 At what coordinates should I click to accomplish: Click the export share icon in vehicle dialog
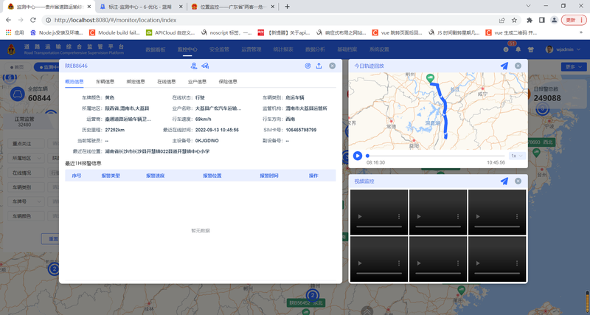click(319, 66)
